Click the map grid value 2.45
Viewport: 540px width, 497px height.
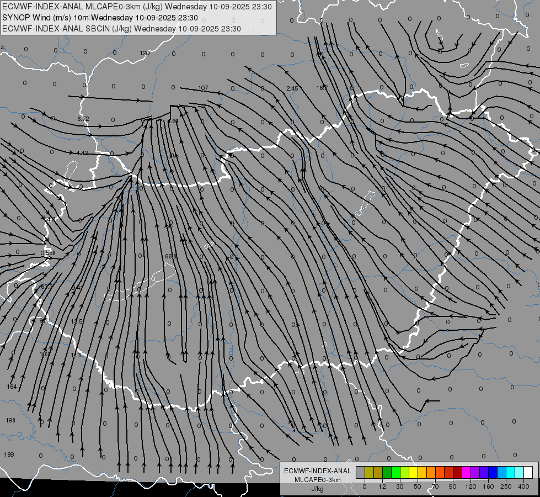click(292, 89)
